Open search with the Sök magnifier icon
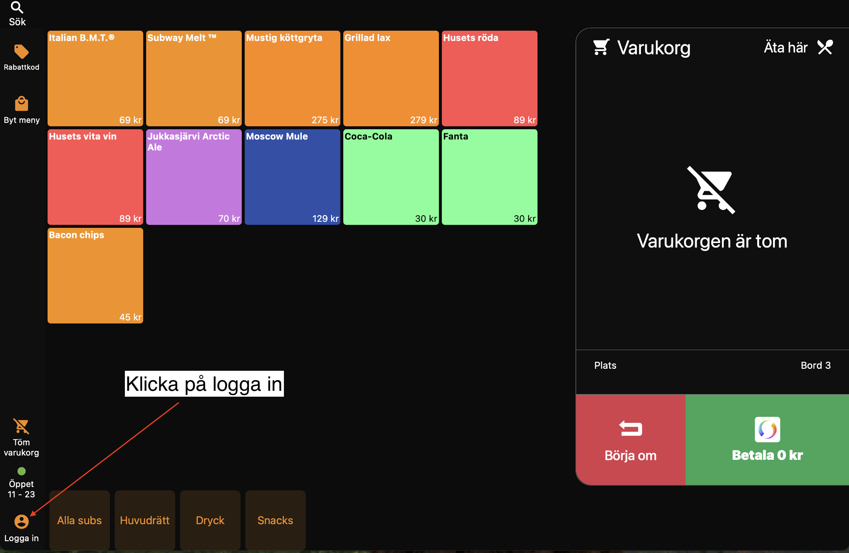 click(x=17, y=7)
